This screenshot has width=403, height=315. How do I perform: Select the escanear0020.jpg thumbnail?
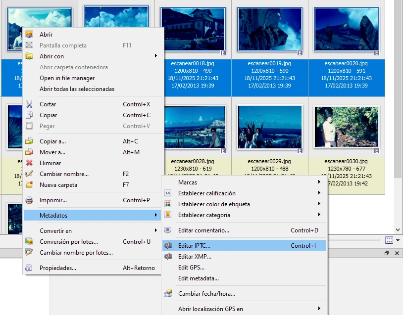pyautogui.click(x=346, y=27)
